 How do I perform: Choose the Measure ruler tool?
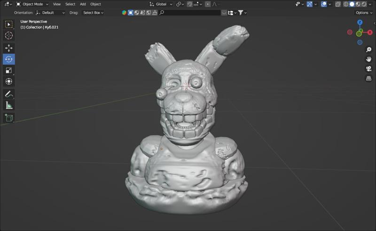click(x=9, y=105)
